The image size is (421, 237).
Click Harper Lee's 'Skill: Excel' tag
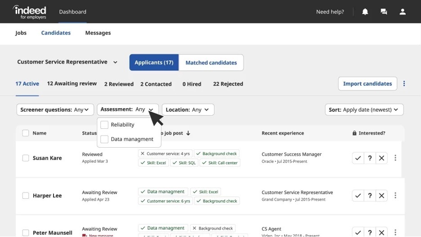(x=206, y=192)
